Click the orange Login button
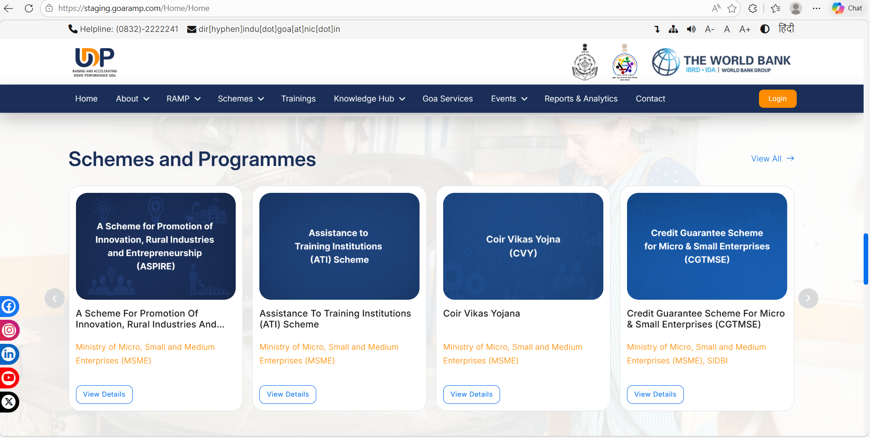The height and width of the screenshot is (438, 870). click(778, 99)
